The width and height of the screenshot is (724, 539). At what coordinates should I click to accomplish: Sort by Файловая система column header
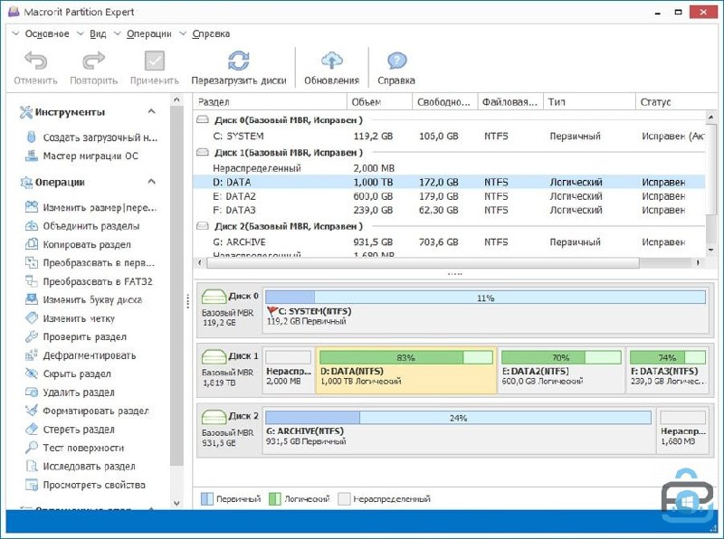pyautogui.click(x=510, y=101)
